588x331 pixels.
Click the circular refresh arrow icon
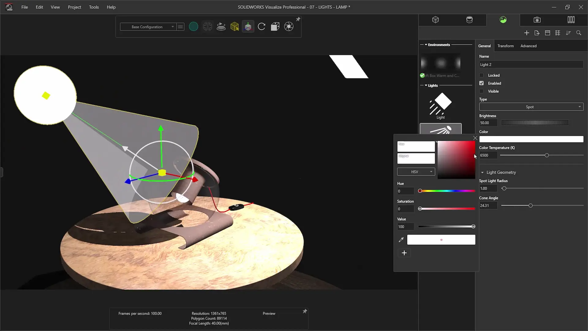coord(262,27)
